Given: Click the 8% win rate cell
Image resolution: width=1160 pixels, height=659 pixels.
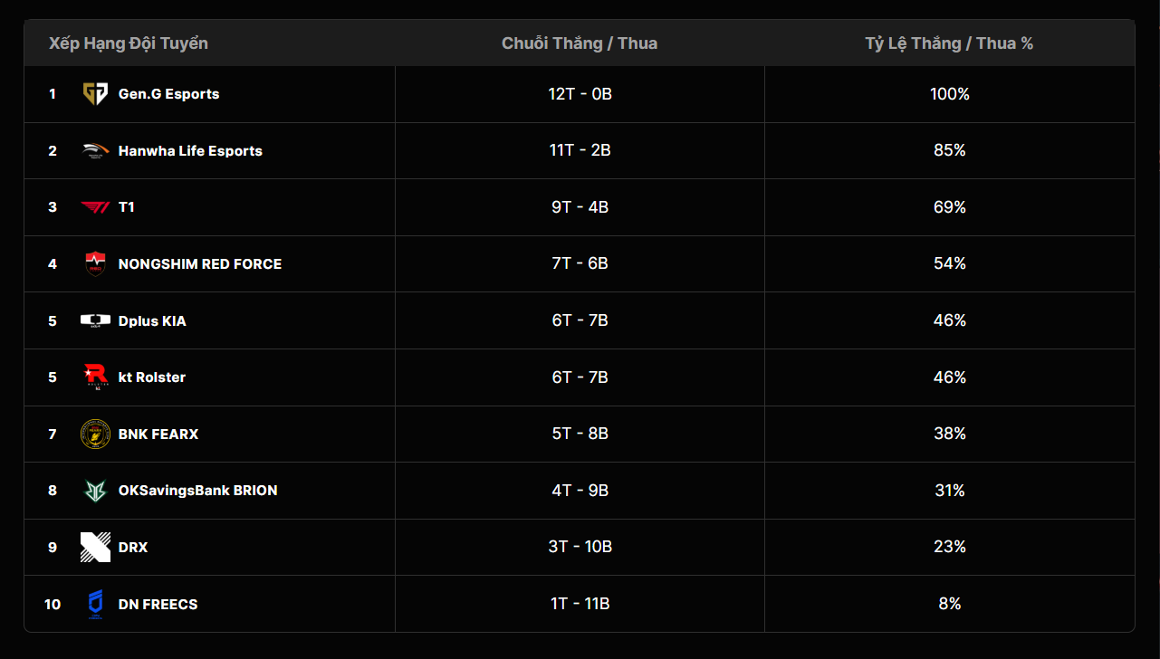Looking at the screenshot, I should tap(949, 604).
